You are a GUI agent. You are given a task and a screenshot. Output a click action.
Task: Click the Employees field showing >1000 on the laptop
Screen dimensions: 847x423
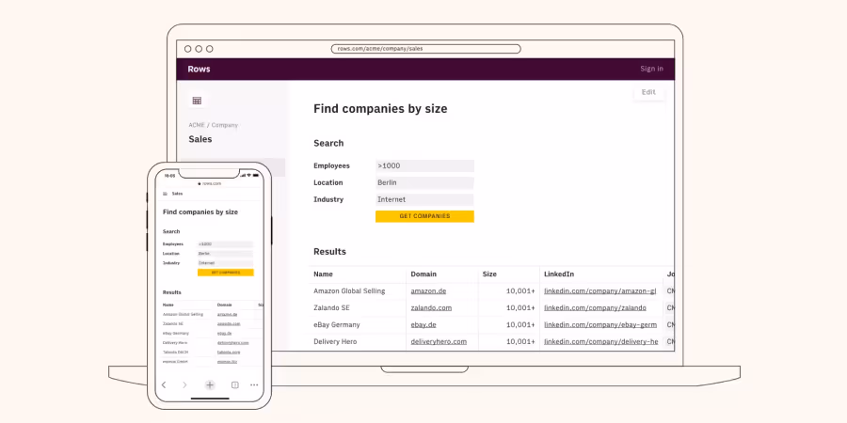point(424,165)
